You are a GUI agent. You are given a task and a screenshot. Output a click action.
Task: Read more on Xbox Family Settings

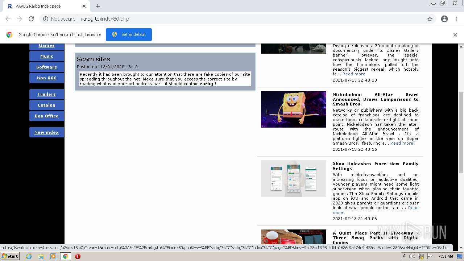[x=413, y=208]
